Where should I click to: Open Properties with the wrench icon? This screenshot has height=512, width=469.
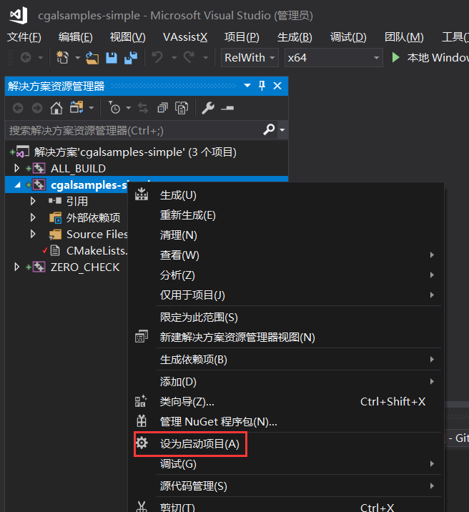click(x=208, y=108)
